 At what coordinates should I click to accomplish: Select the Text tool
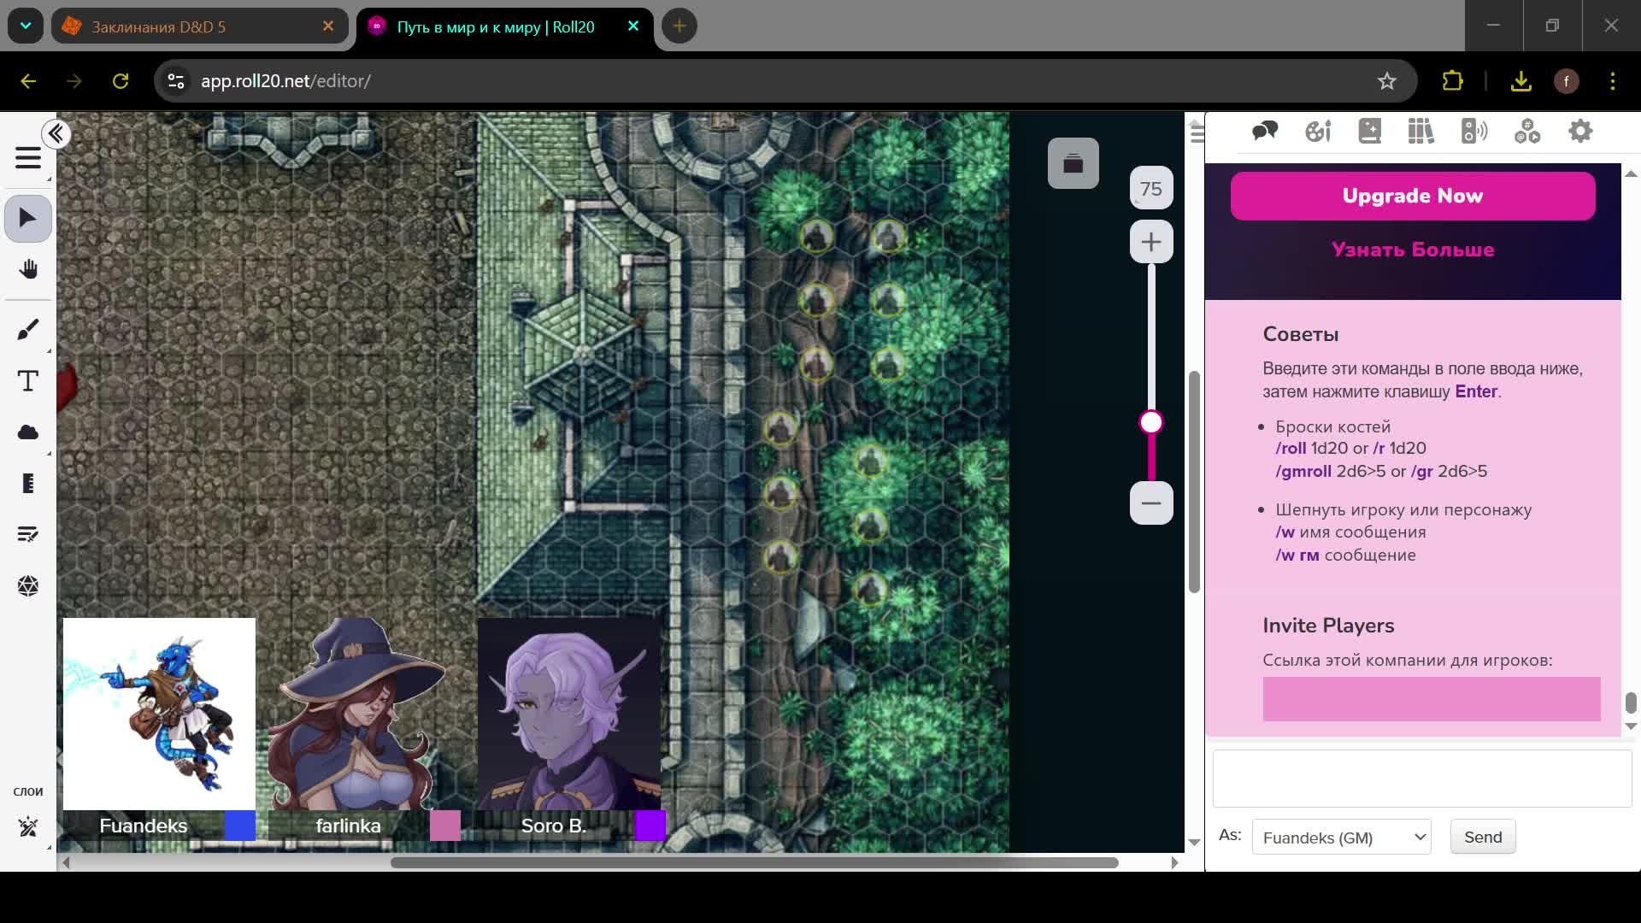tap(28, 381)
